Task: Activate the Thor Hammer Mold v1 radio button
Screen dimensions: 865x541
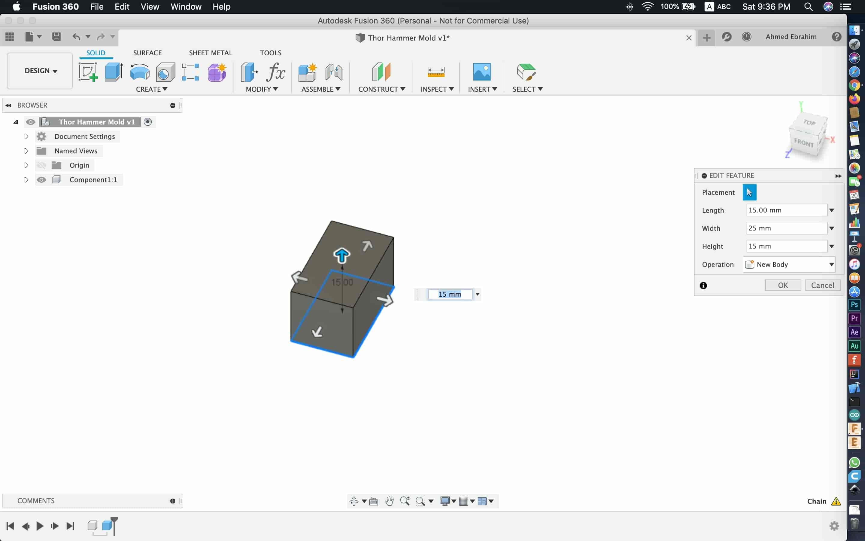Action: (148, 122)
